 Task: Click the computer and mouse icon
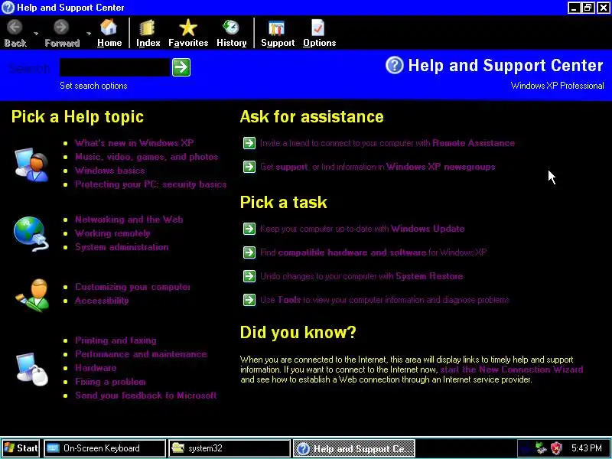click(x=32, y=369)
